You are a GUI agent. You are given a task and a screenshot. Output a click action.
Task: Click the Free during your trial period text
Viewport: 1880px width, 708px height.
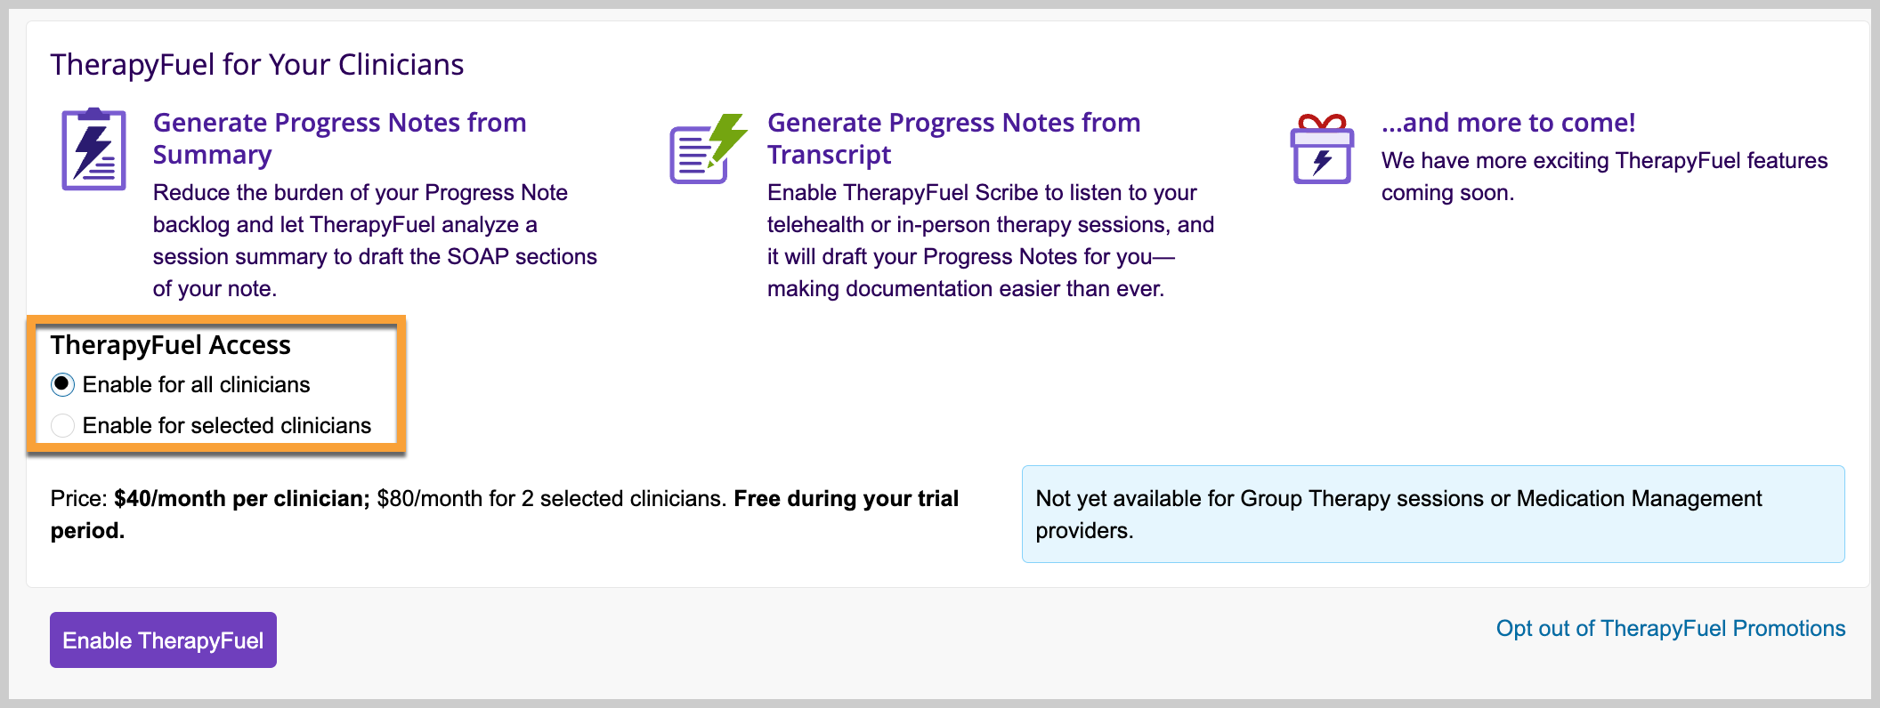(x=505, y=514)
